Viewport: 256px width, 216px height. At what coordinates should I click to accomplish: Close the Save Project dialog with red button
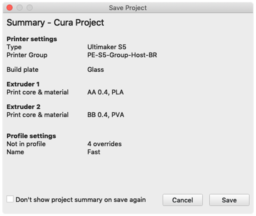pos(10,7)
